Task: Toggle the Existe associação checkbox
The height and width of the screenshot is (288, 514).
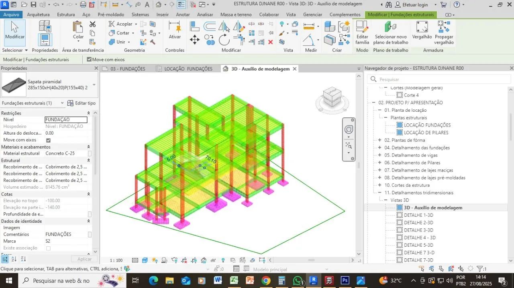Action: 48,248
